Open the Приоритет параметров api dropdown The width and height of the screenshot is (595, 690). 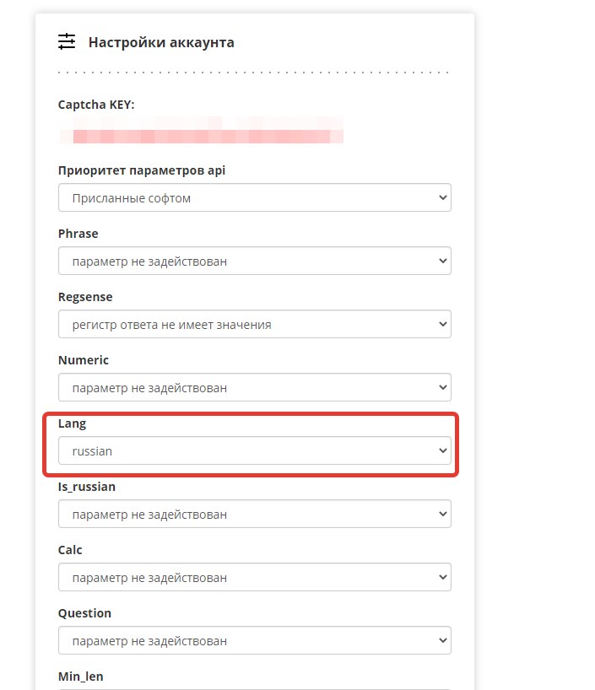[254, 198]
